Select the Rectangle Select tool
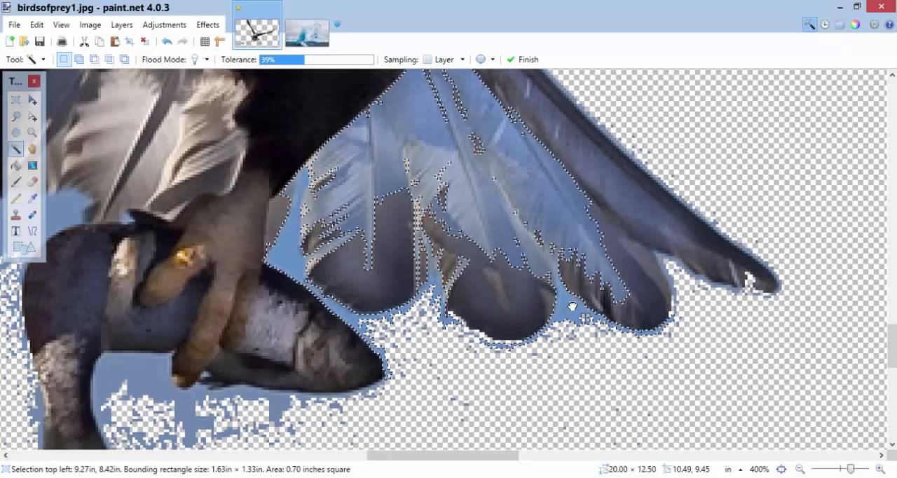 pos(15,100)
